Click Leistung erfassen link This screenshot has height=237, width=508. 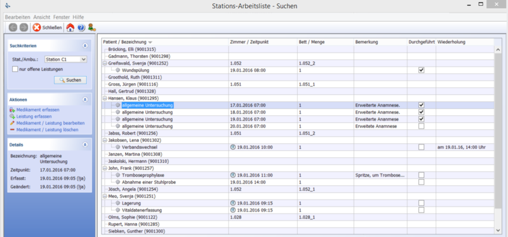click(x=34, y=117)
